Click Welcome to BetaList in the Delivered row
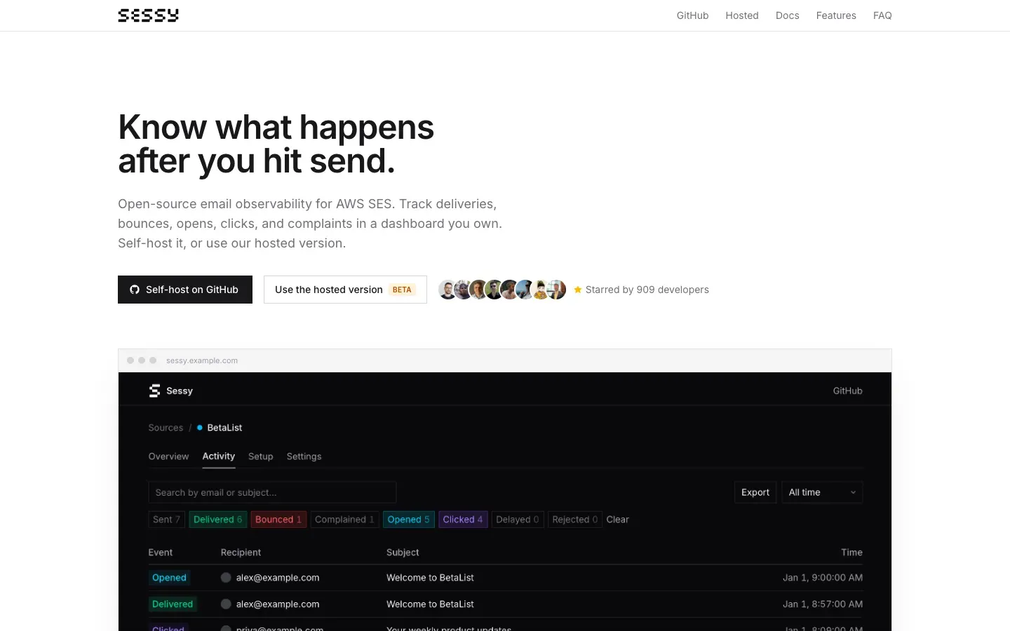Screen dimensions: 1010x631 430,604
